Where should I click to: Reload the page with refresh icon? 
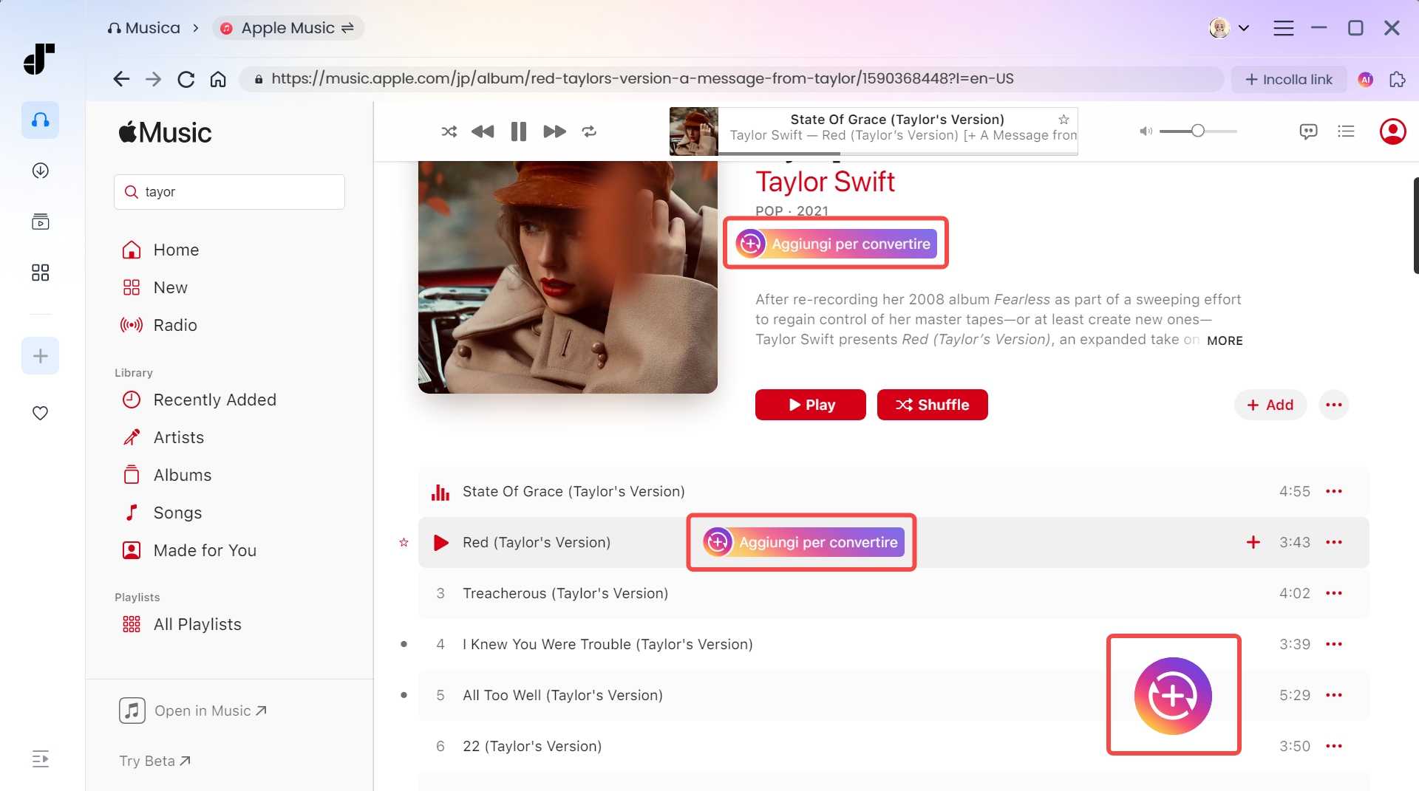[186, 80]
